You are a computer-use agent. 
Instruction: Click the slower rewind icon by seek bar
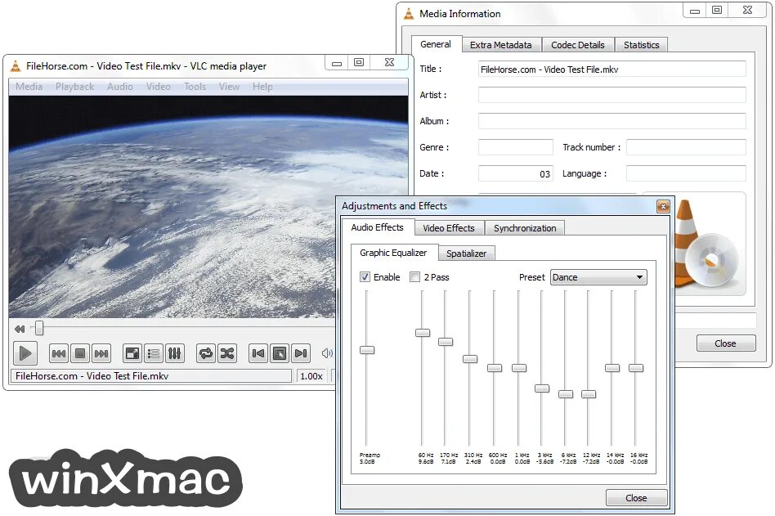coord(20,329)
